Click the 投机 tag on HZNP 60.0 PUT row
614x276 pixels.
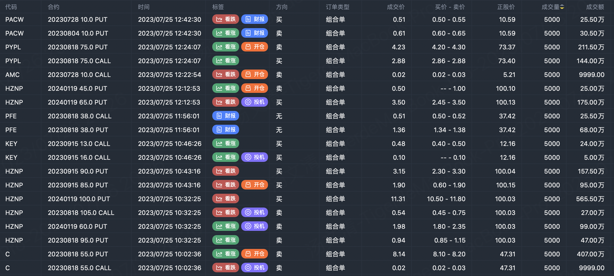click(255, 226)
